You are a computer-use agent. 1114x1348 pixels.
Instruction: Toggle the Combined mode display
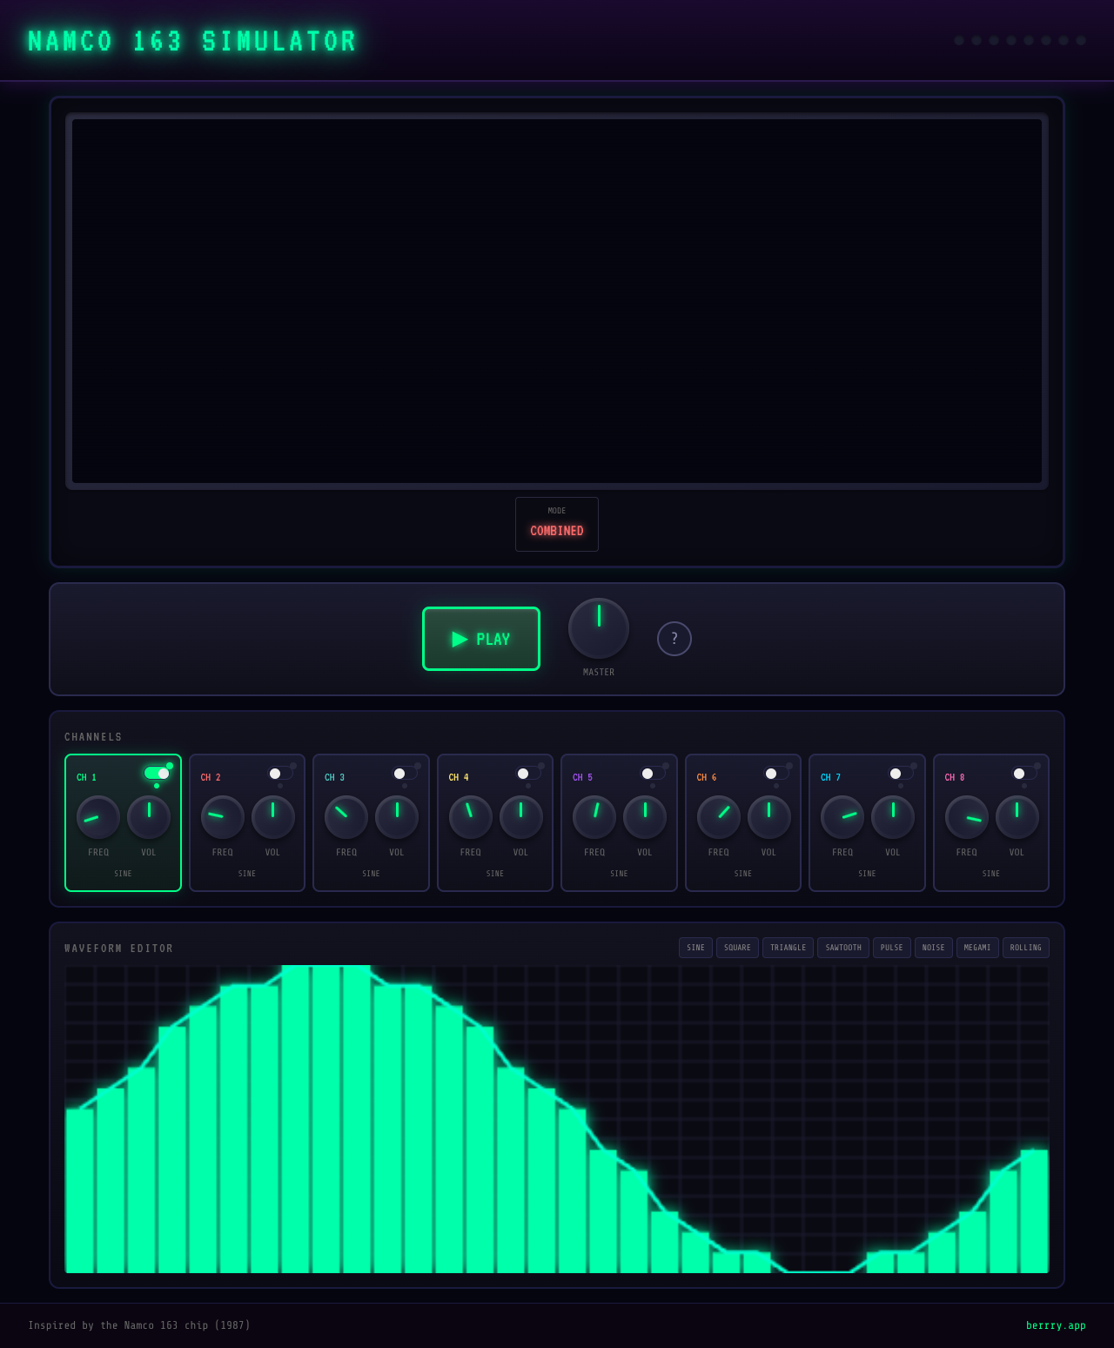click(x=557, y=524)
